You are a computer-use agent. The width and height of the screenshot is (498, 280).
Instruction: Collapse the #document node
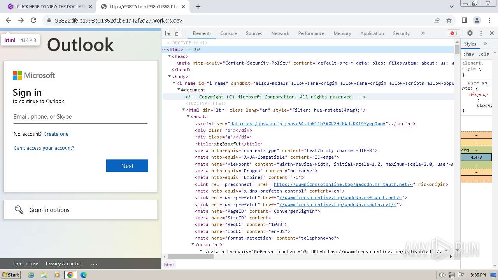tap(179, 89)
